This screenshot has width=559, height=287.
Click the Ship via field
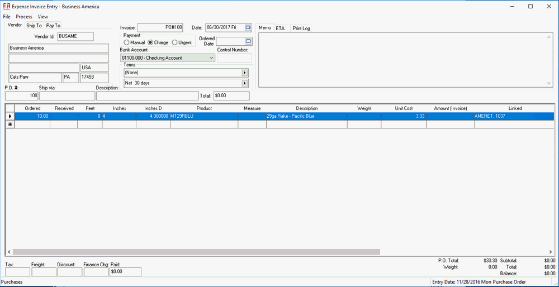(68, 96)
